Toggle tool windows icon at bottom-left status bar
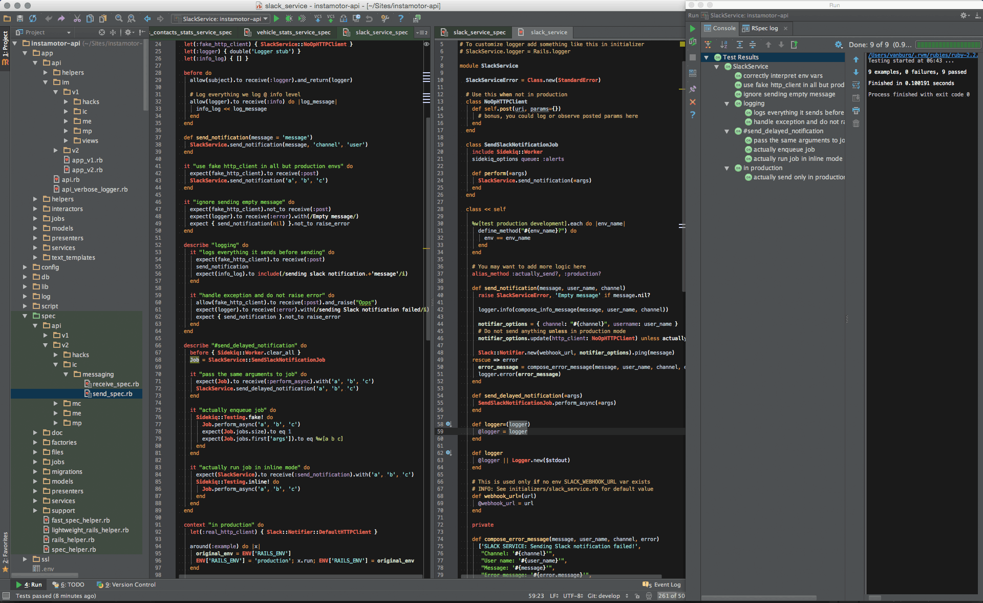This screenshot has width=983, height=603. [x=6, y=596]
